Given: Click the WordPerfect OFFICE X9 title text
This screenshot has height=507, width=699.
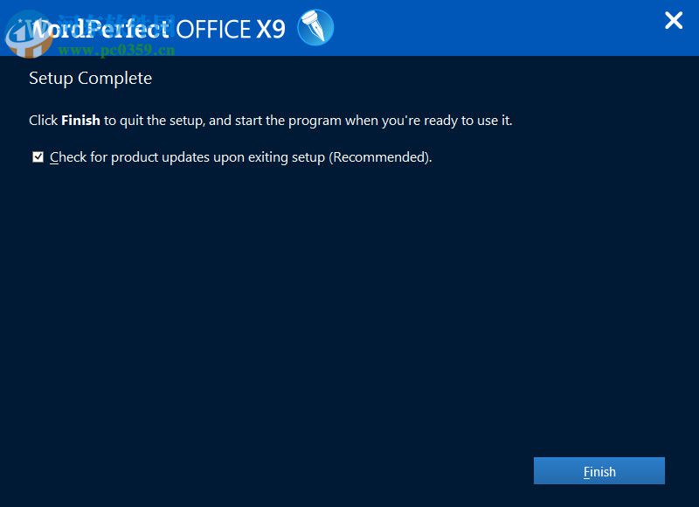Looking at the screenshot, I should tap(157, 28).
